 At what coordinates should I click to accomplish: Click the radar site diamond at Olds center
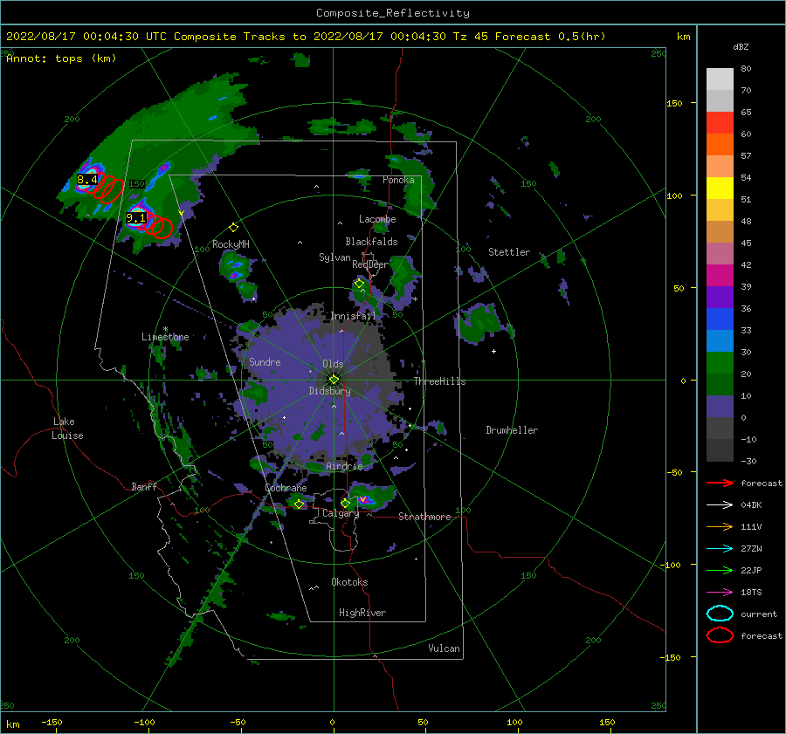click(334, 380)
